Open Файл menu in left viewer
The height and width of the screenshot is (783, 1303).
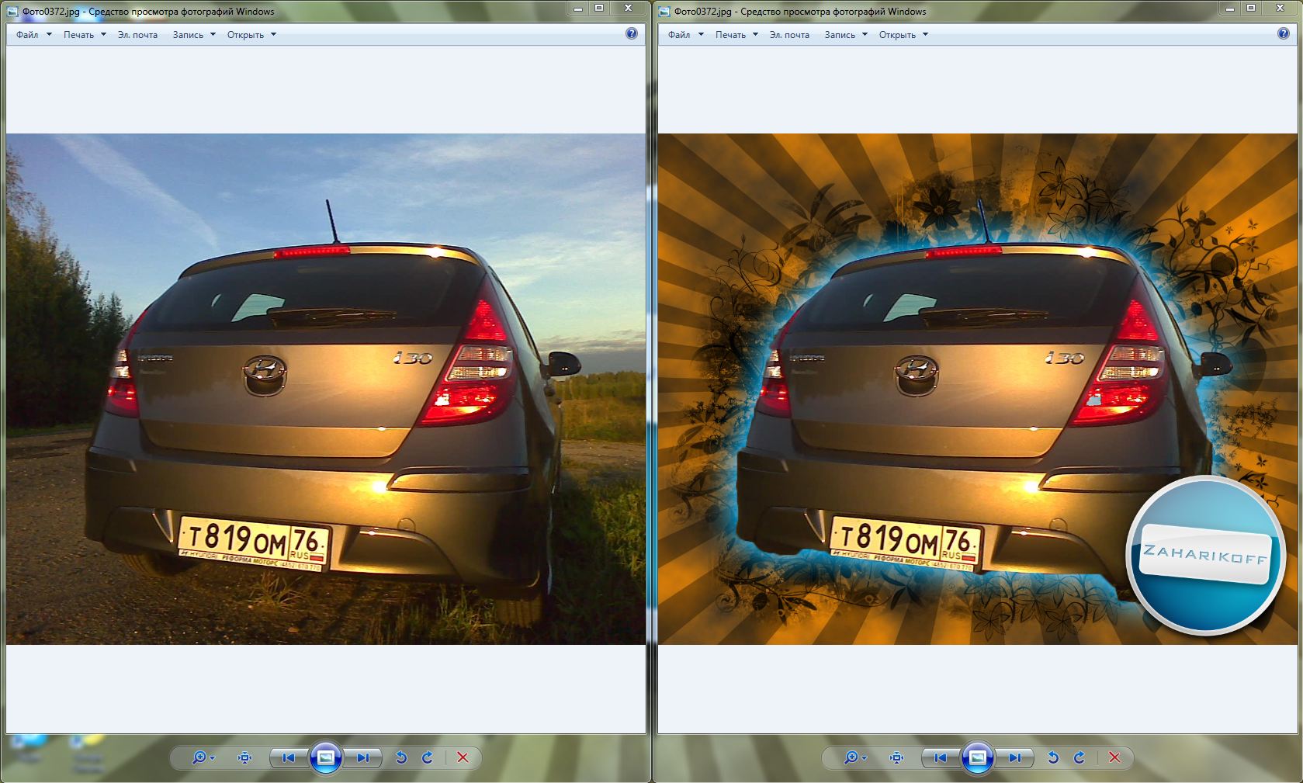pos(27,35)
